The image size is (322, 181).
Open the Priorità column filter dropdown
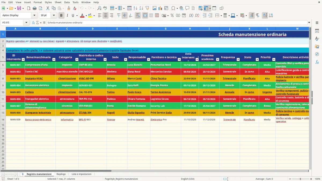(x=273, y=60)
